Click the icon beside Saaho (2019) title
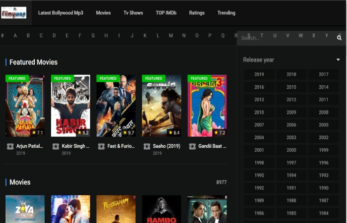Viewport: 347px width, 223px height. click(x=147, y=146)
